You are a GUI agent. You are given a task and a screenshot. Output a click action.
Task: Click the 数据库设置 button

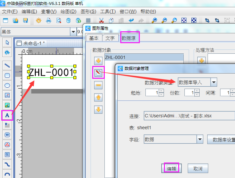221,139
